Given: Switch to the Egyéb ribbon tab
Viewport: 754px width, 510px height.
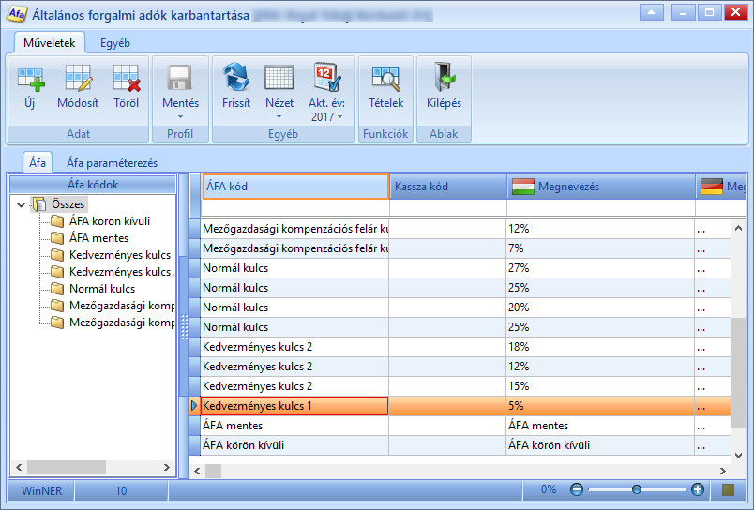Looking at the screenshot, I should click(x=115, y=43).
